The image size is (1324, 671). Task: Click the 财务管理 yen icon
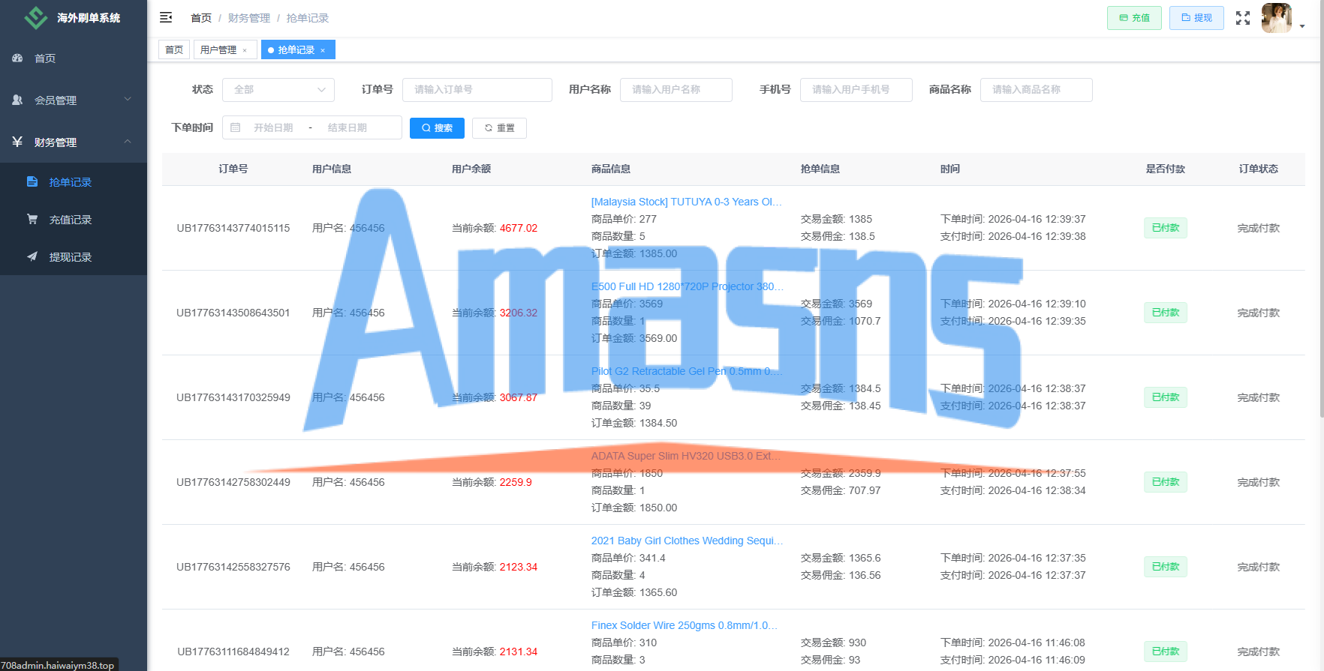point(17,142)
